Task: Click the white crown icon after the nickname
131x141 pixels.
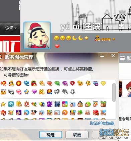Action: coord(121,26)
